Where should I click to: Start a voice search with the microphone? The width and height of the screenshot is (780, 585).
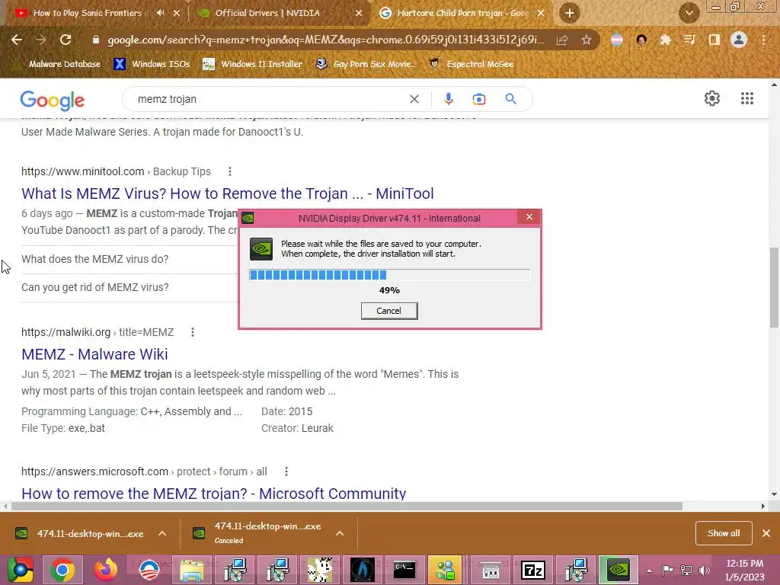pos(448,99)
